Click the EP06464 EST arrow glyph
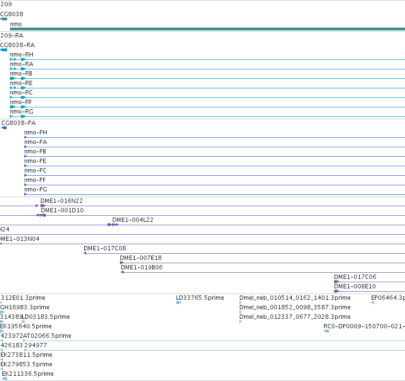This screenshot has width=405, height=381. click(373, 303)
